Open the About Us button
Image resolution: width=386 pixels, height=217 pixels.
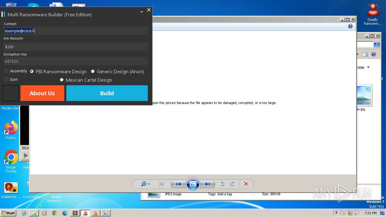(42, 93)
